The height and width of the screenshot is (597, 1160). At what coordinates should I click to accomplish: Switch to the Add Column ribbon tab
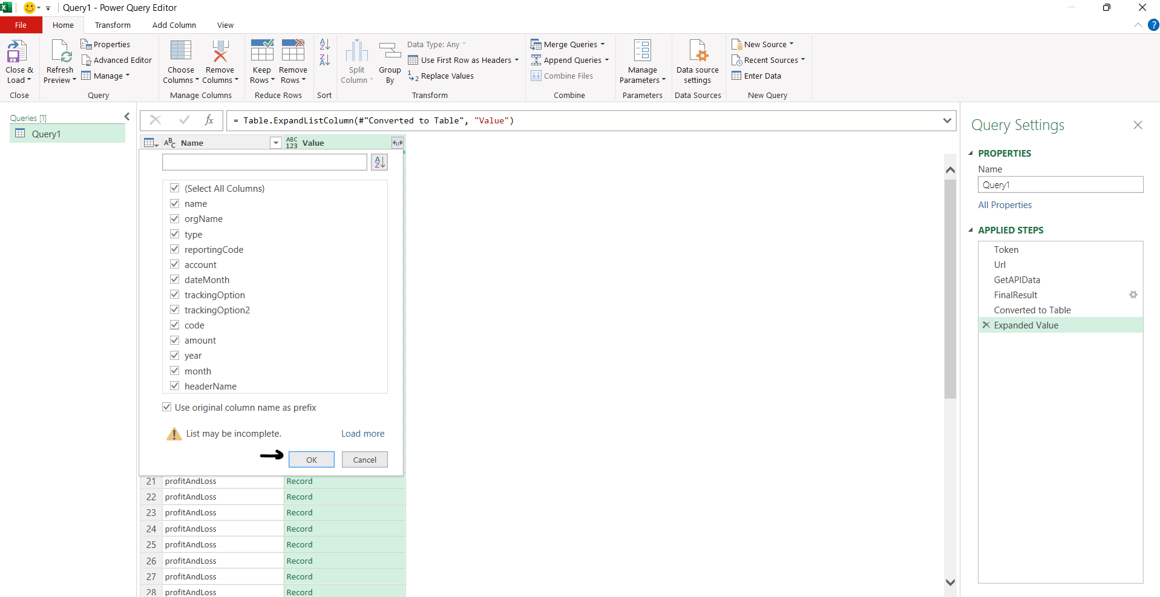174,25
